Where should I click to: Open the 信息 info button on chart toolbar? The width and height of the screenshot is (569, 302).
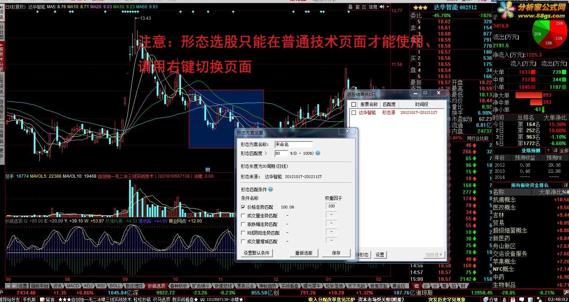tap(373, 7)
